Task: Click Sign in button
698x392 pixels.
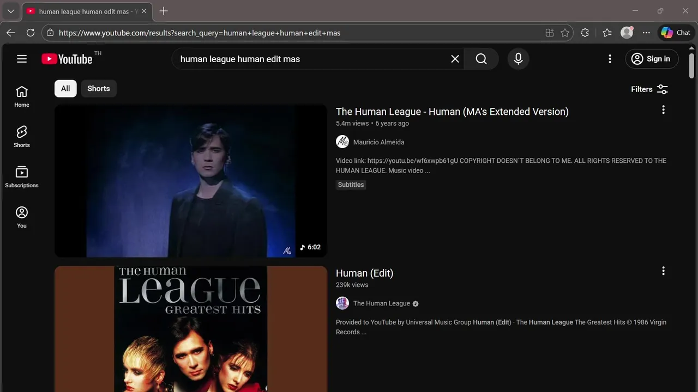Action: point(652,59)
